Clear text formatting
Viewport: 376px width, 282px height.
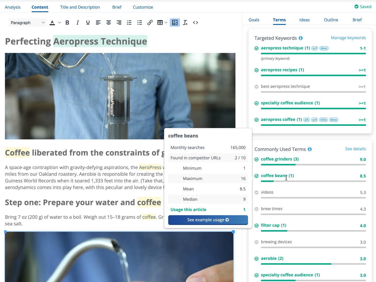(185, 22)
